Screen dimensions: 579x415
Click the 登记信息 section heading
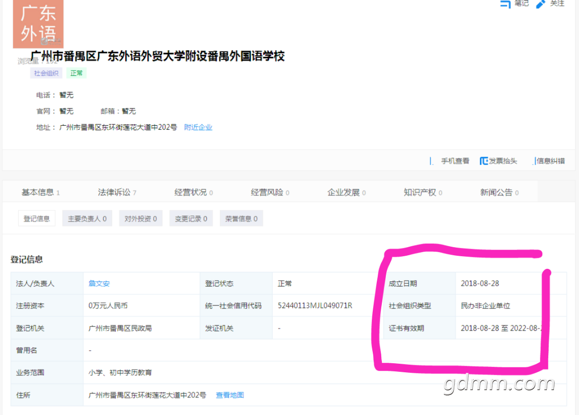(27, 259)
